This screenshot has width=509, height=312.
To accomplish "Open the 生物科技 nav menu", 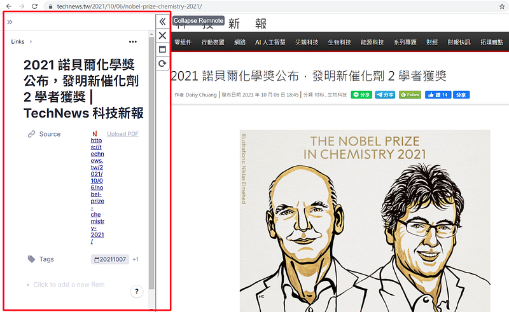I will coord(339,42).
